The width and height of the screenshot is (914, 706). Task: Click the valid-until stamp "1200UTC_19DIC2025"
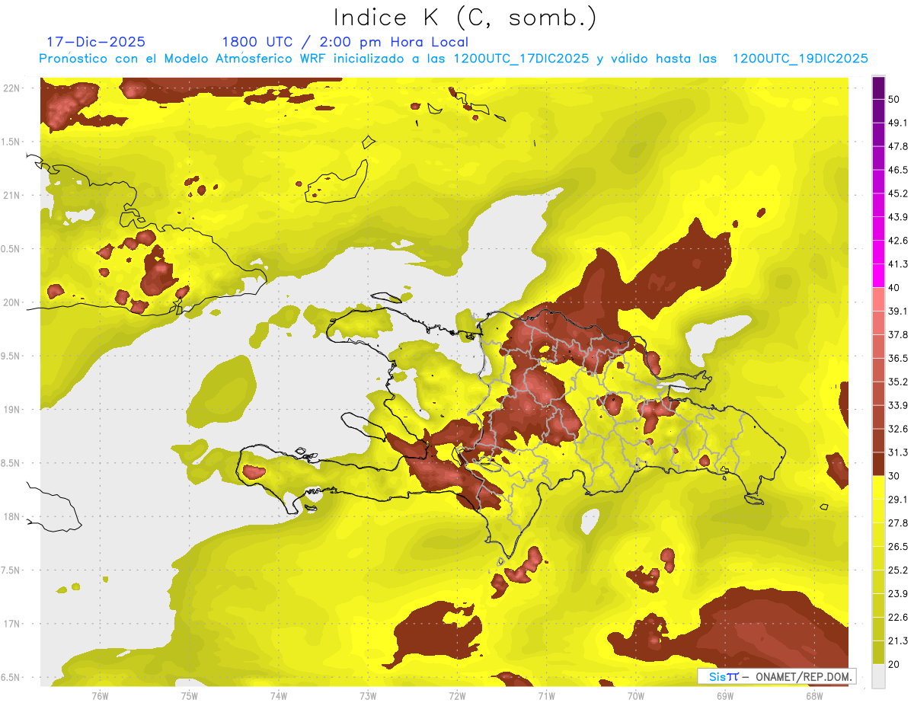click(801, 59)
